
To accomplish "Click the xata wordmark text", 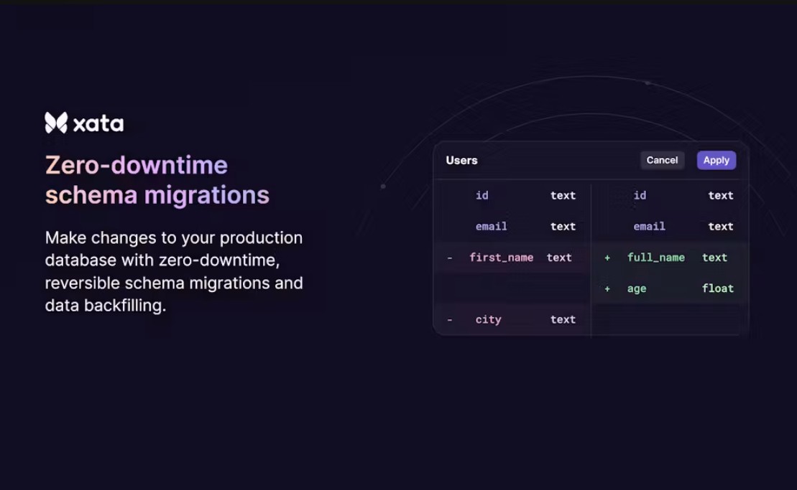I will click(98, 124).
